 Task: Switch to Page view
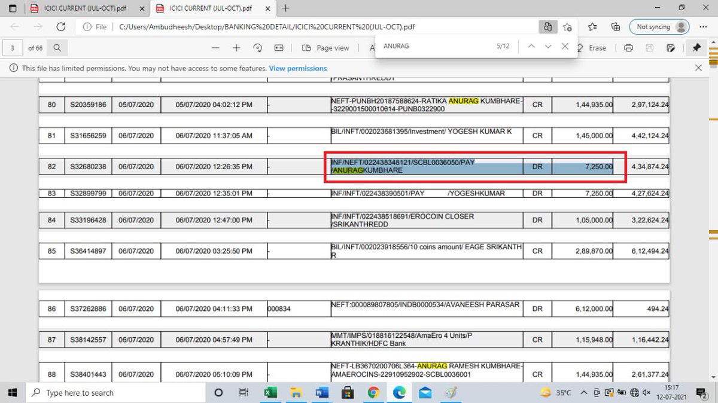click(x=326, y=48)
